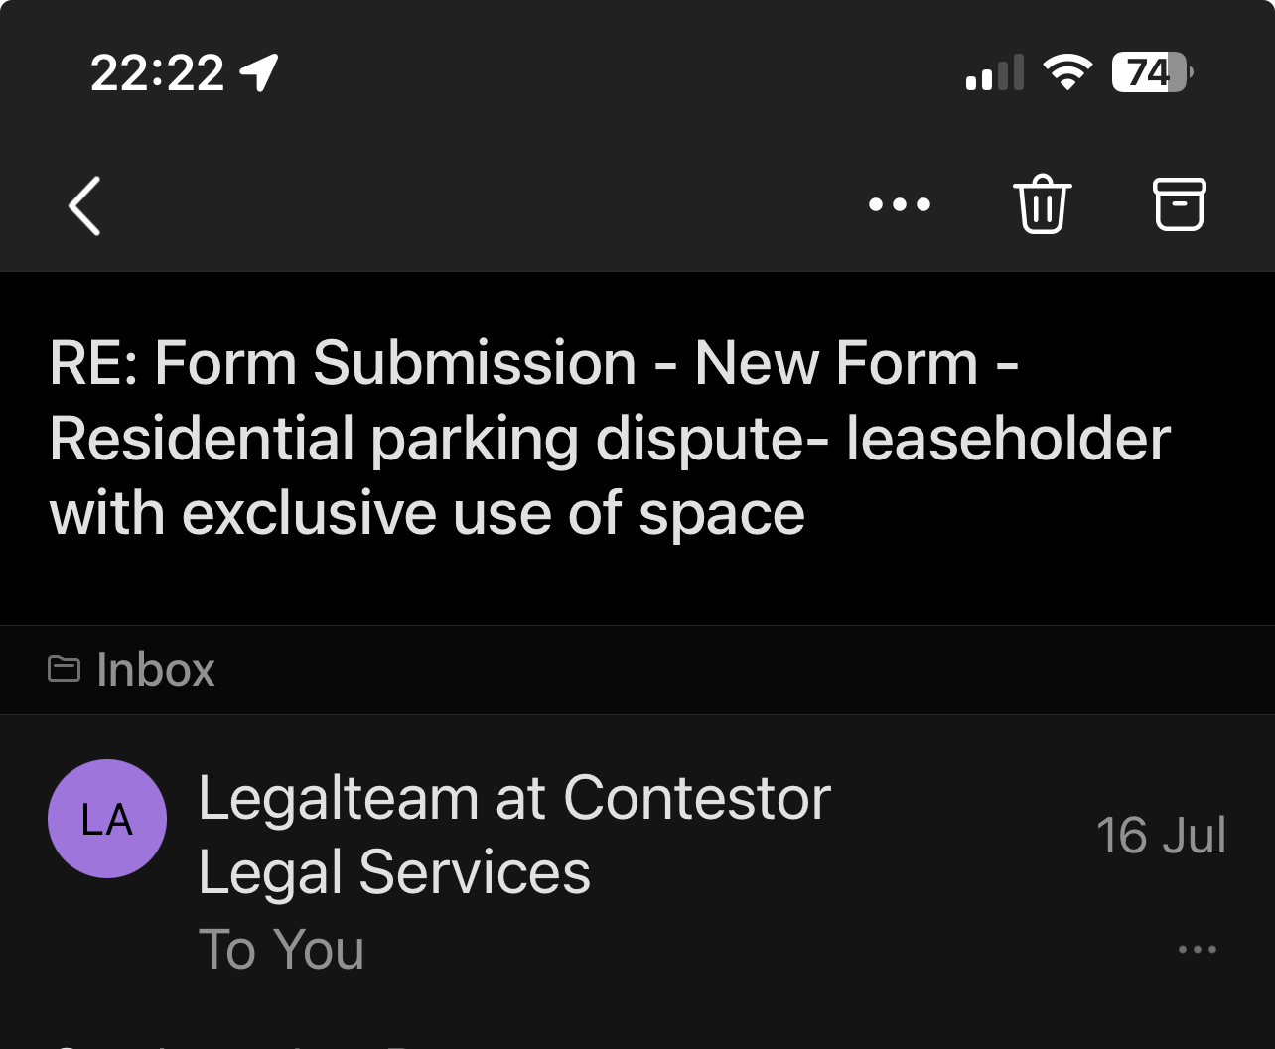Go back using the left chevron
This screenshot has width=1275, height=1049.
tap(84, 205)
